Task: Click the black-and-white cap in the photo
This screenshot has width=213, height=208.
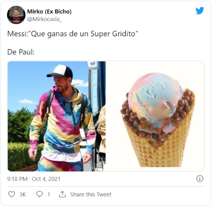Action: (x=60, y=71)
